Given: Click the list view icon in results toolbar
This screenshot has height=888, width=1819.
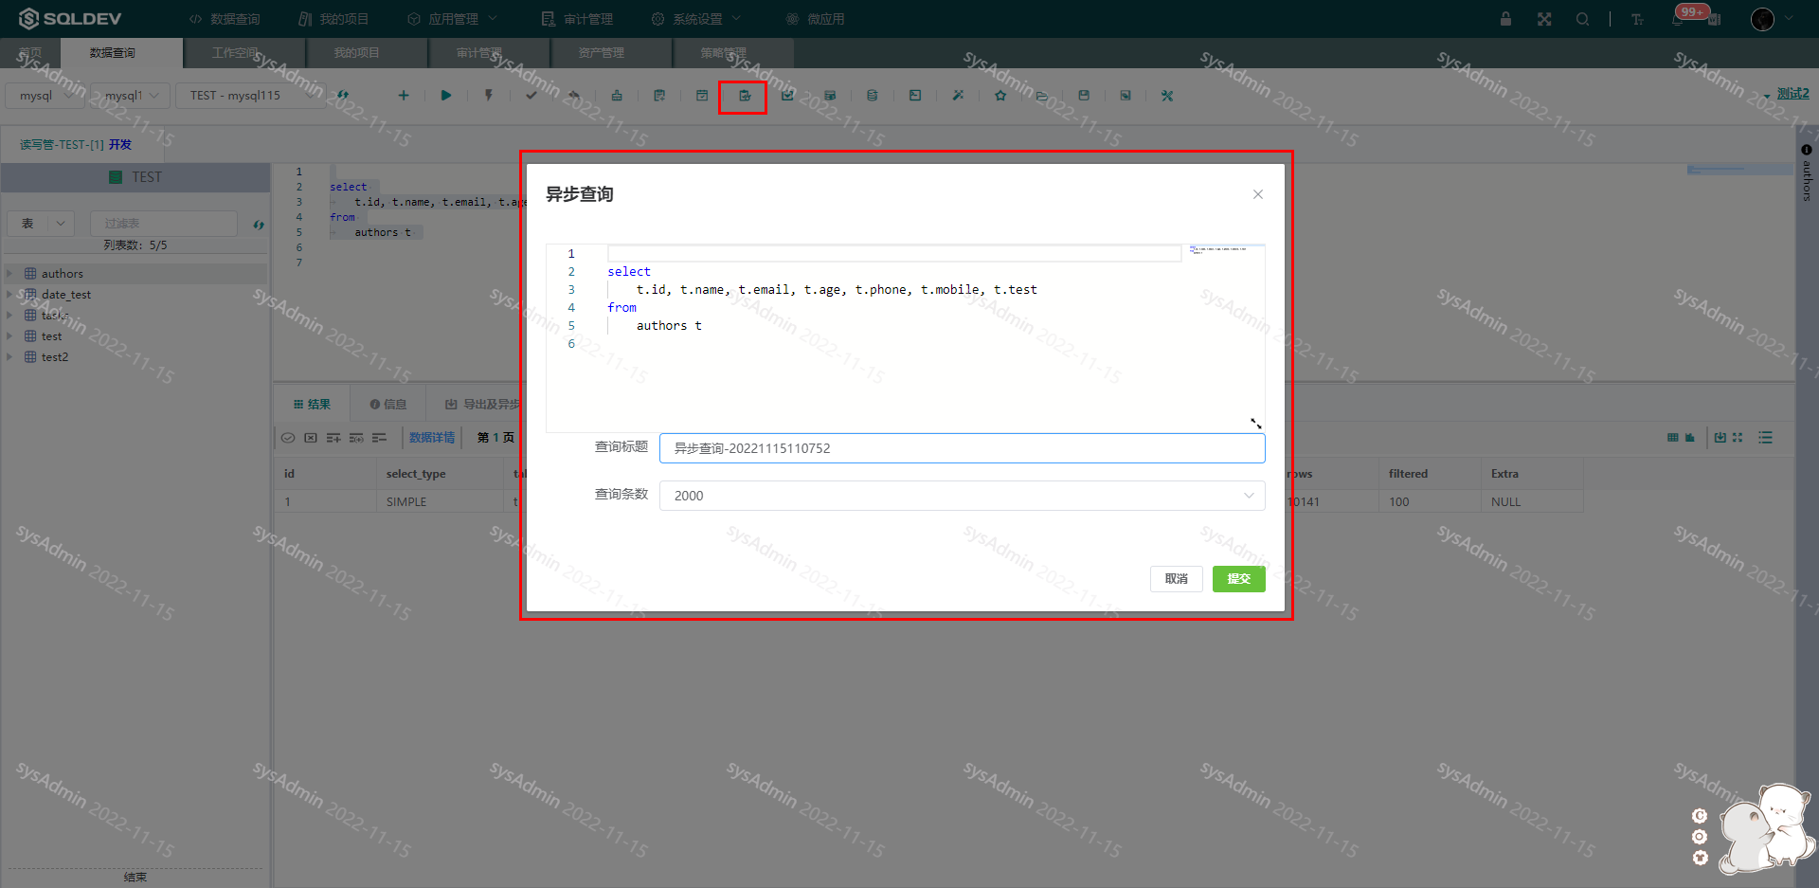Looking at the screenshot, I should coord(1765,438).
